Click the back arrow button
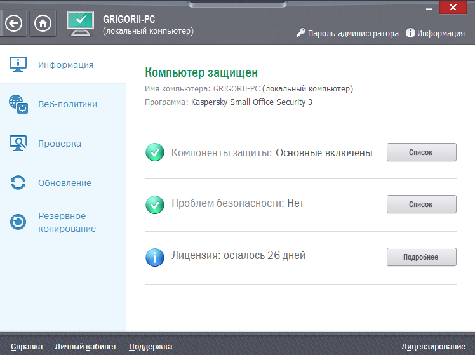Viewport: 475px width, 355px height. [x=15, y=23]
